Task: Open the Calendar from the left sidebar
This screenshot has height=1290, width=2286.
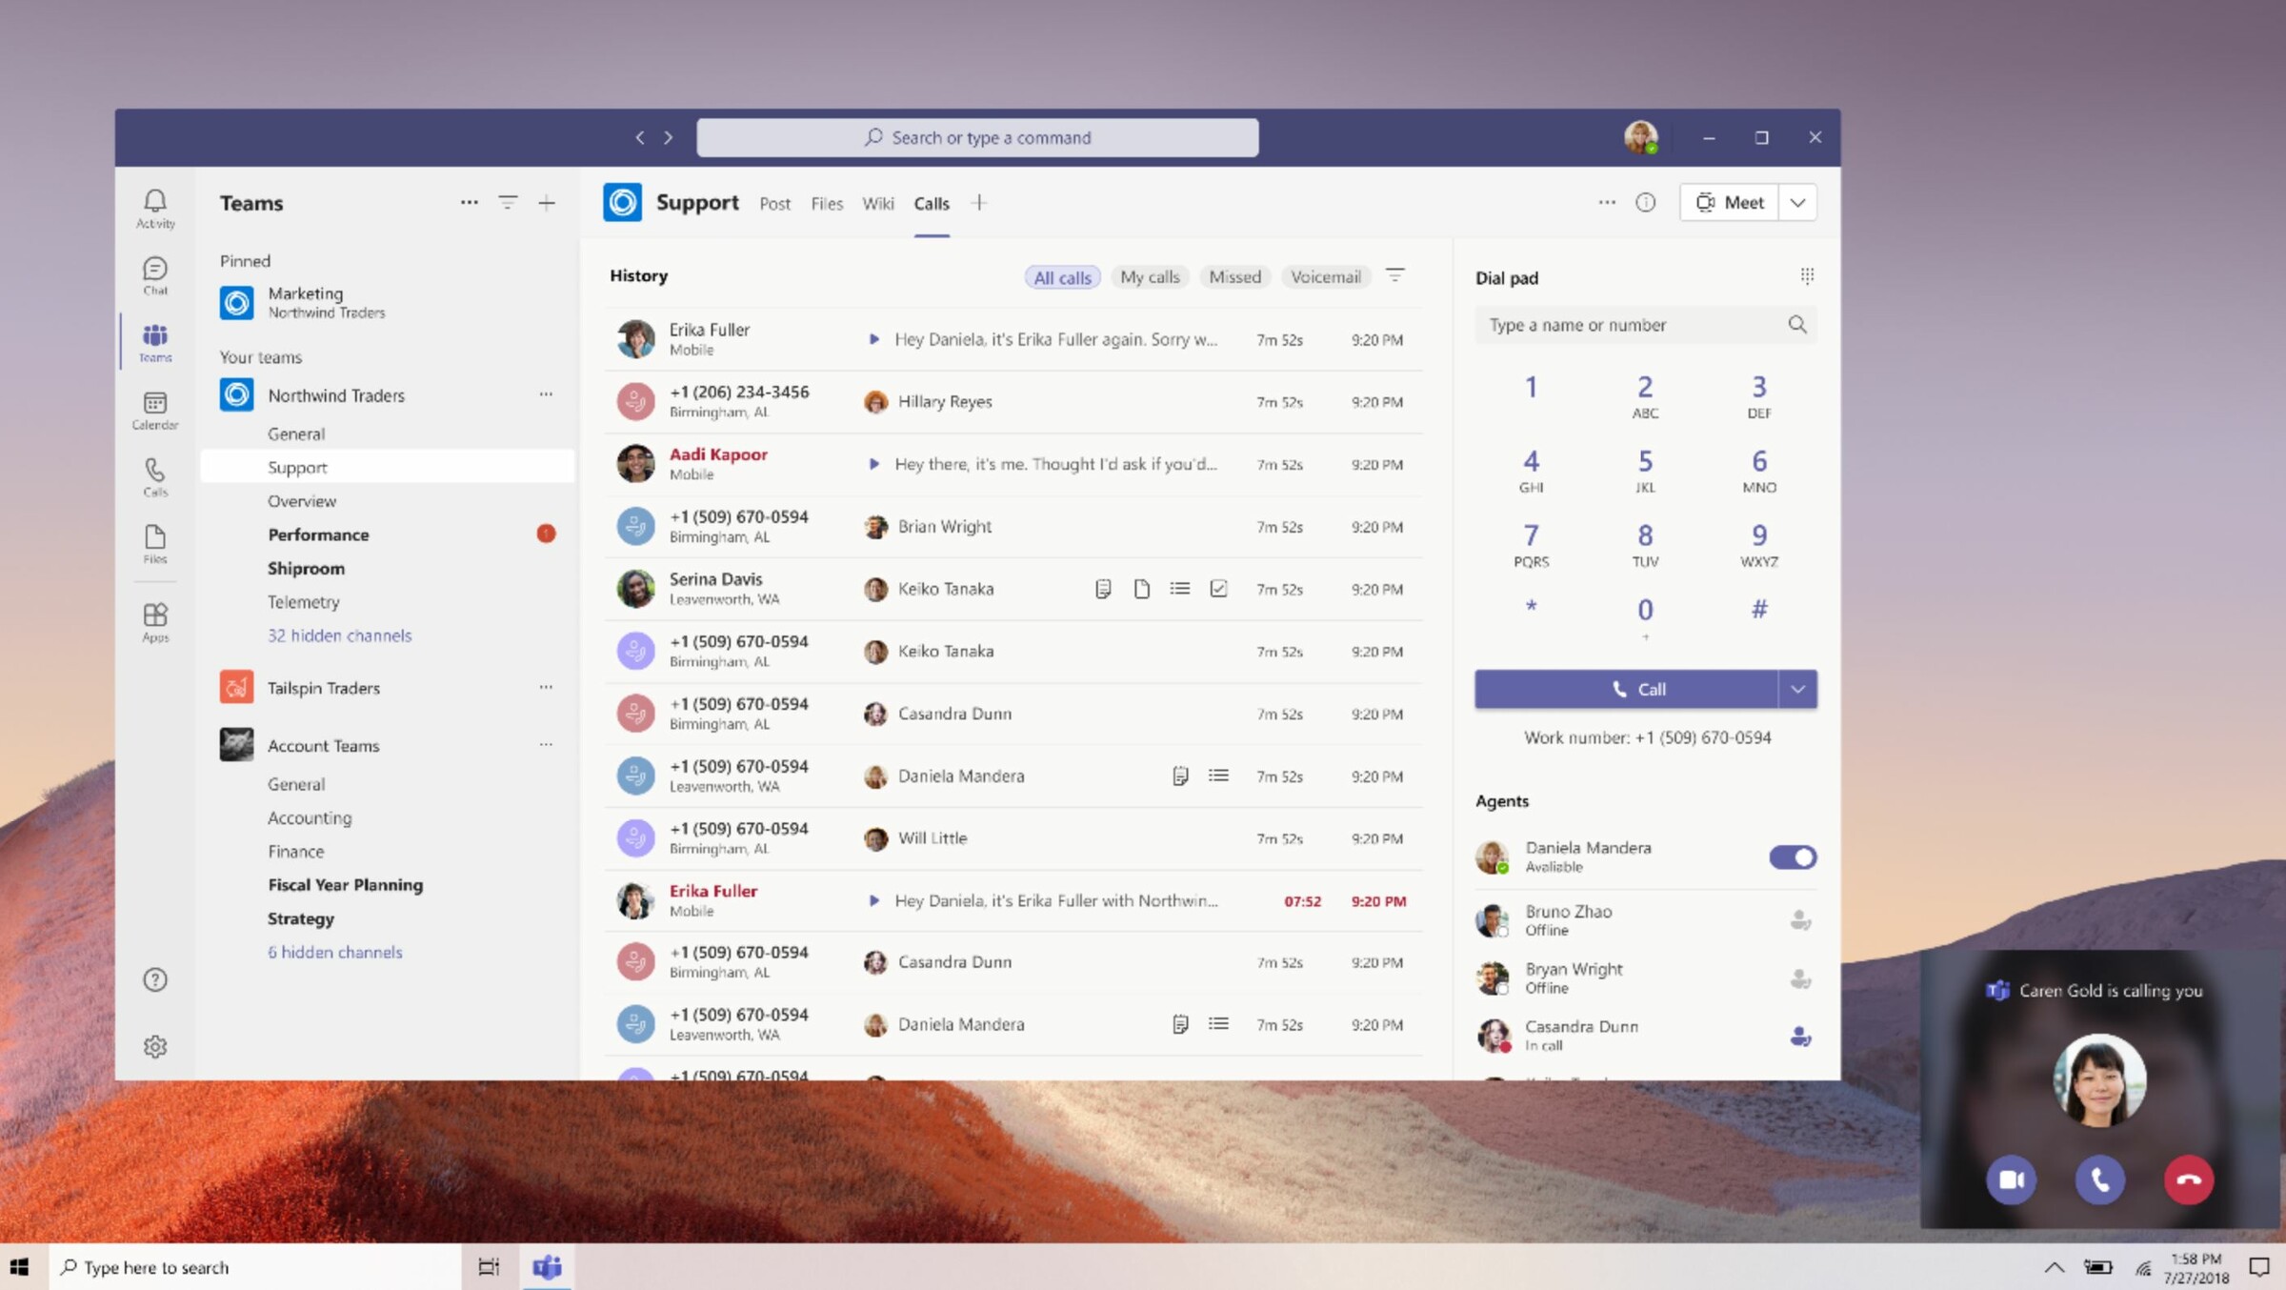Action: [154, 410]
